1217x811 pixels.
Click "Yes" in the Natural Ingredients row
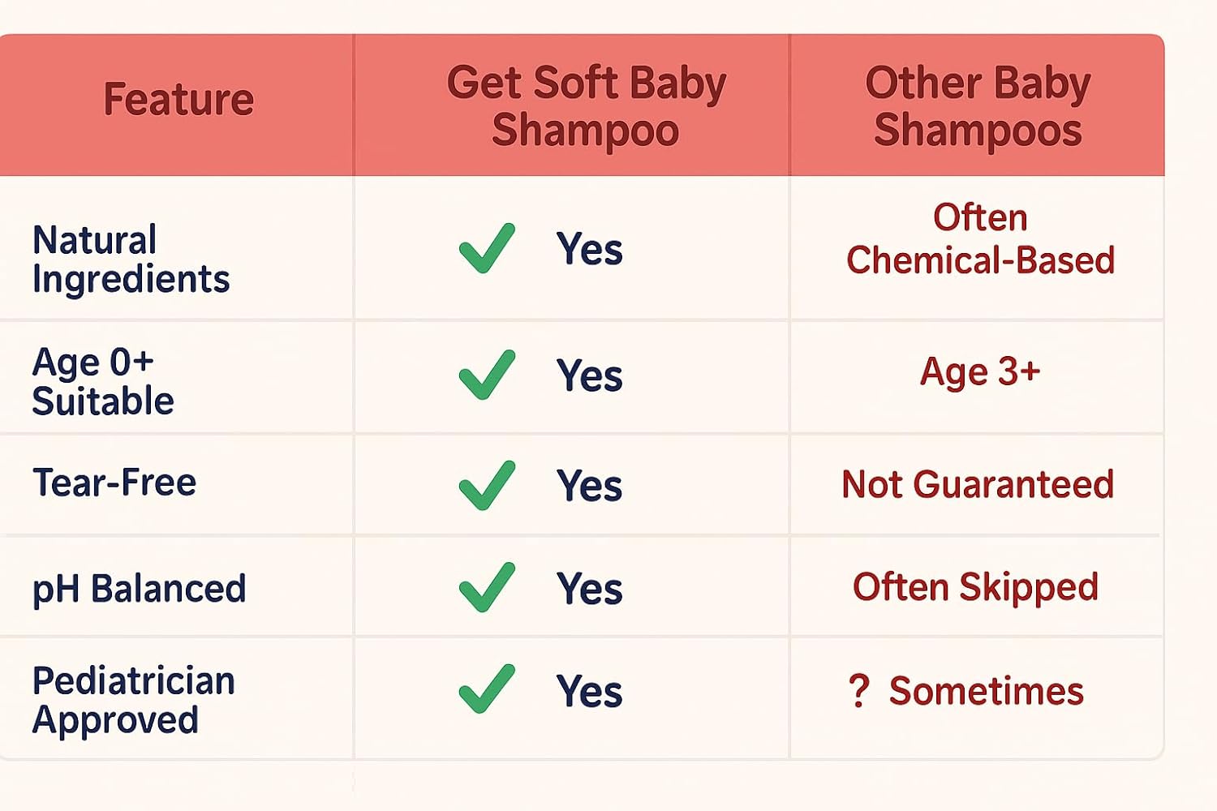(x=590, y=249)
